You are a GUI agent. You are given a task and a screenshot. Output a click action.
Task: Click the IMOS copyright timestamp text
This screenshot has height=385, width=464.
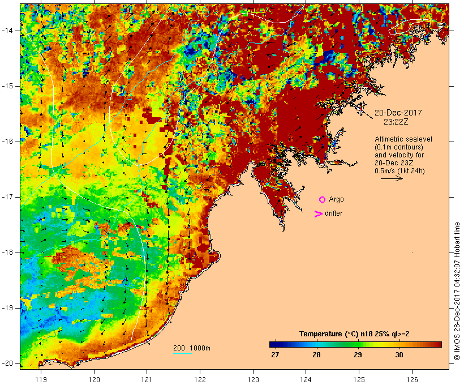pos(457,292)
